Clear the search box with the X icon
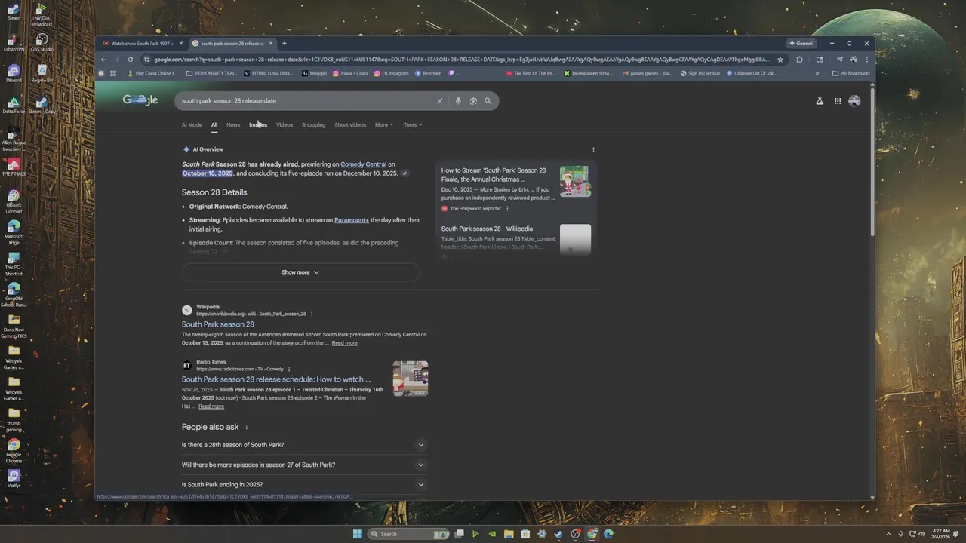The width and height of the screenshot is (966, 543). (439, 101)
